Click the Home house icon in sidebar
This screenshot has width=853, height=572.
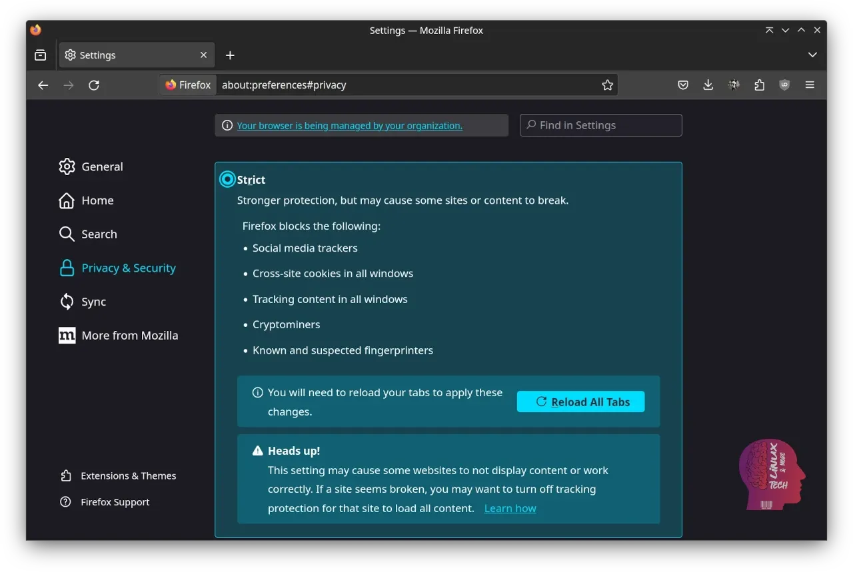[67, 200]
